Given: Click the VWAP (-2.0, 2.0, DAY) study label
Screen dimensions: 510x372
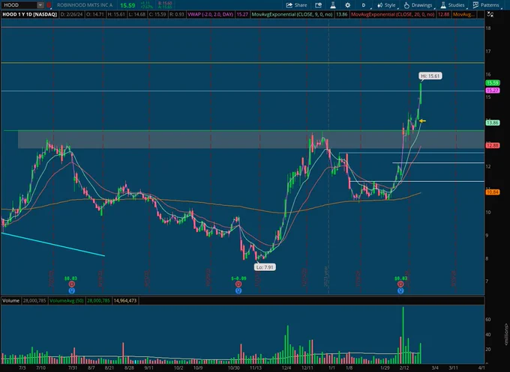Looking at the screenshot, I should [x=210, y=14].
